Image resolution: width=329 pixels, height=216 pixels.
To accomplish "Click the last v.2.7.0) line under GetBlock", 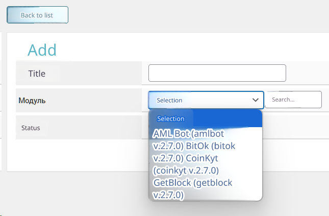I will click(x=168, y=195).
